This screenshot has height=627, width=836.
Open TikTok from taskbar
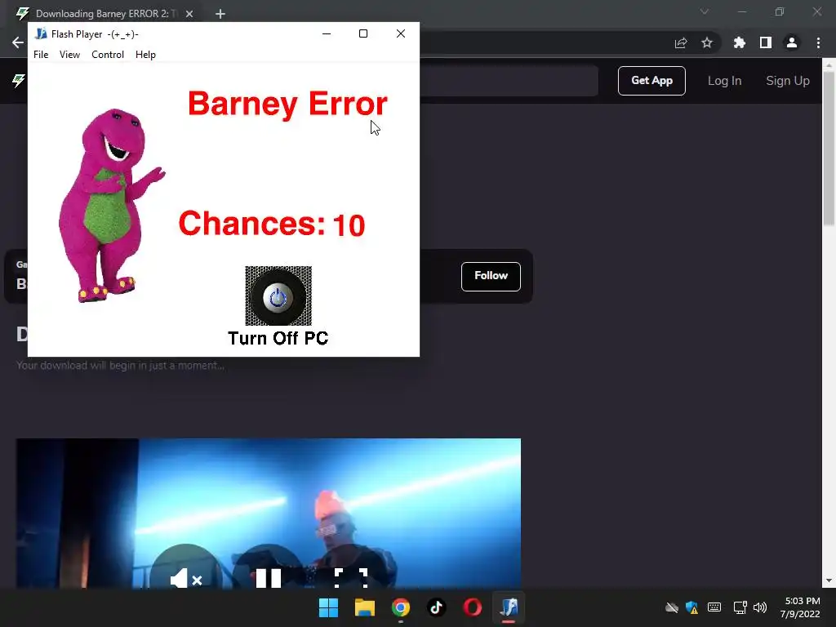tap(436, 607)
